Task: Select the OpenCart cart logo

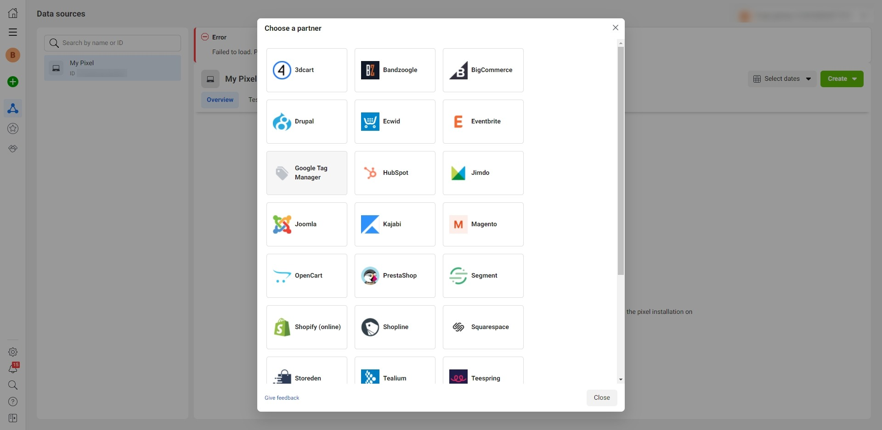Action: 282,276
